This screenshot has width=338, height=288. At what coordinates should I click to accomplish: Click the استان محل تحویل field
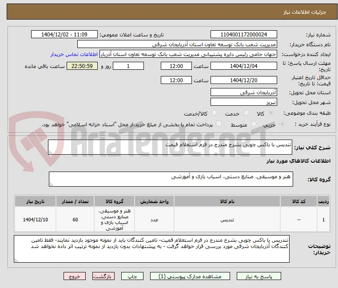(243, 92)
